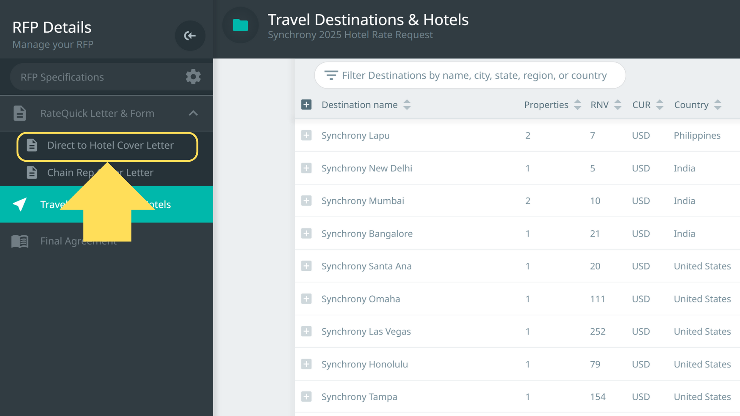Click the Chain Rep Cover Letter document icon
This screenshot has height=416, width=740.
pyautogui.click(x=32, y=173)
